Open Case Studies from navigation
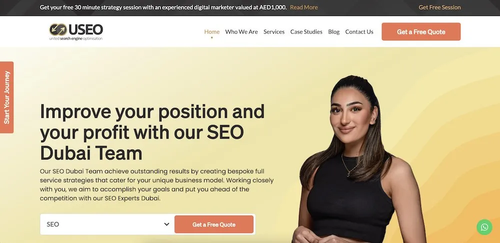The width and height of the screenshot is (500, 243). [x=306, y=31]
